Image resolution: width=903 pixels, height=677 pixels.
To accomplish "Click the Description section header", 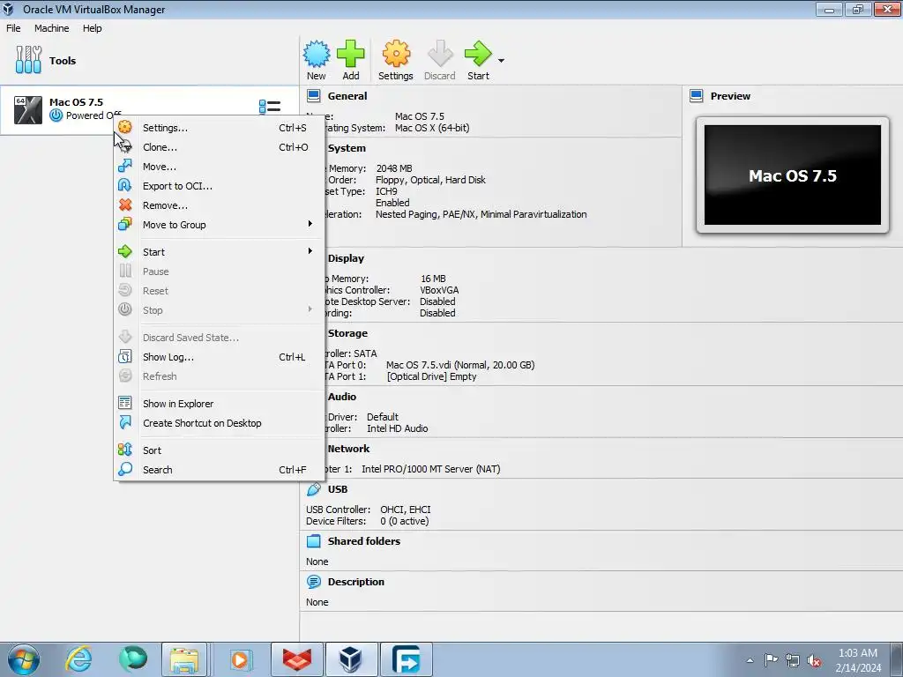I will point(356,582).
